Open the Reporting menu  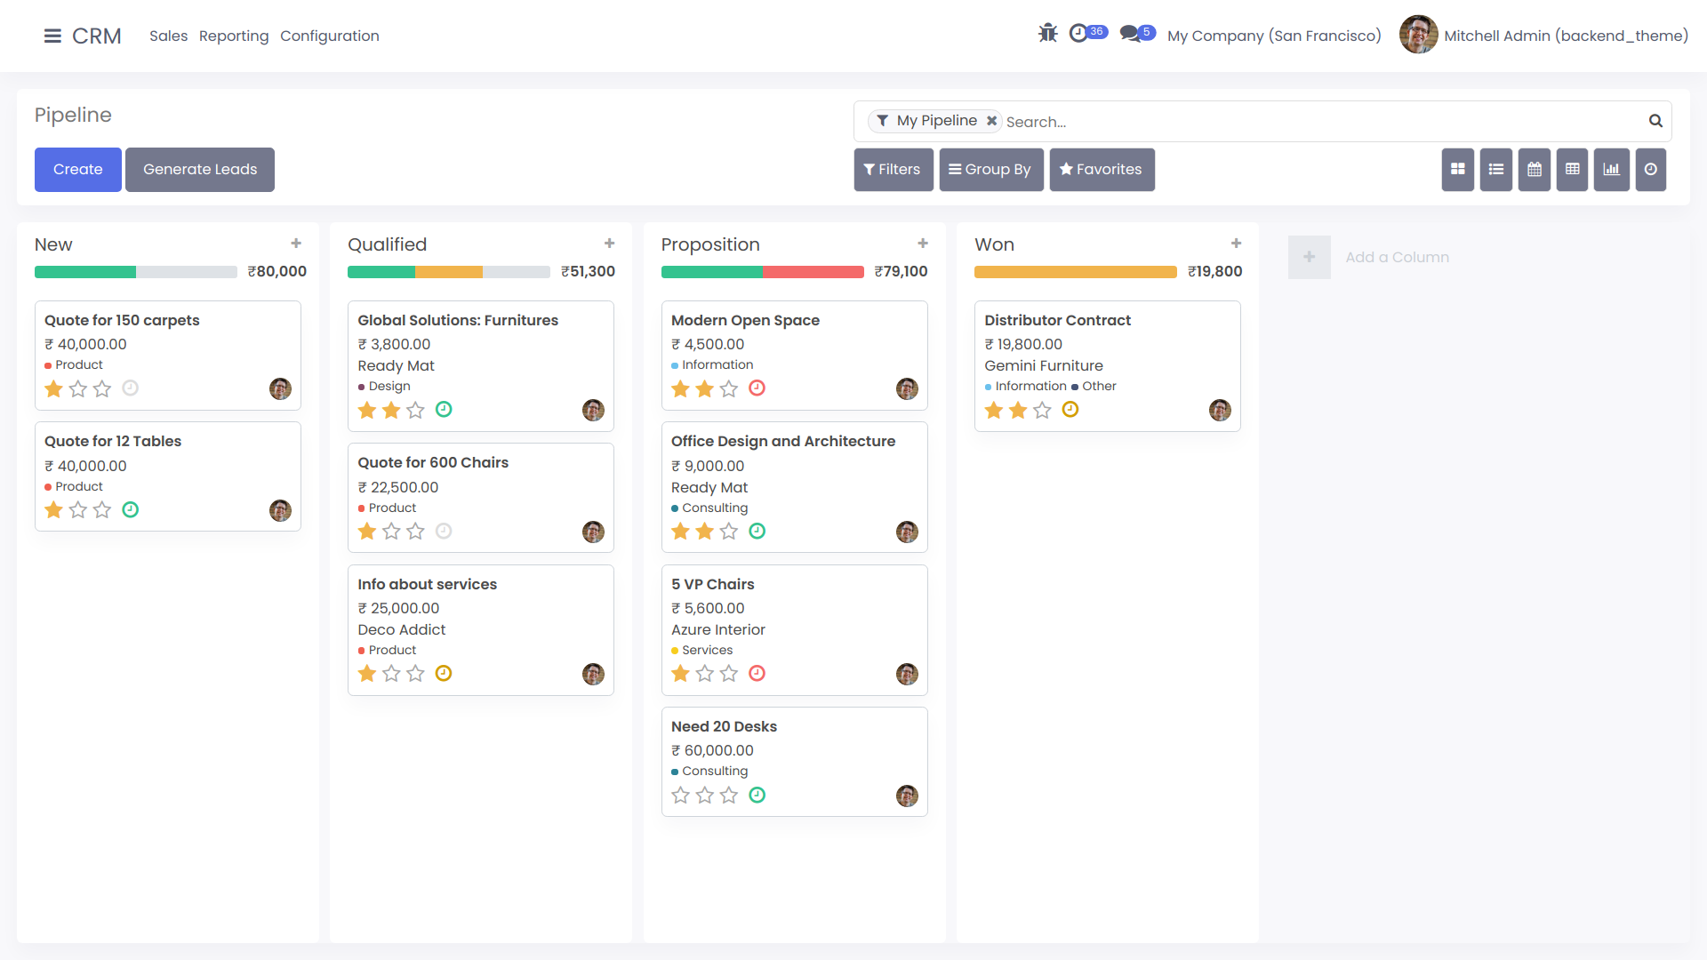[x=234, y=36]
